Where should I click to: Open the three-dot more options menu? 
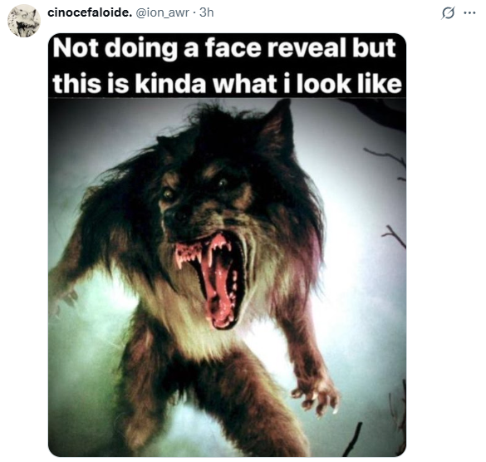(x=469, y=13)
